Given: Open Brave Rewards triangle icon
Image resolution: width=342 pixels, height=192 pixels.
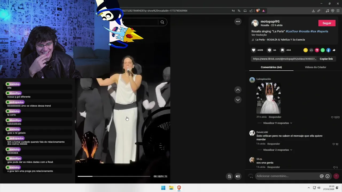Looking at the screenshot, I should (263, 11).
